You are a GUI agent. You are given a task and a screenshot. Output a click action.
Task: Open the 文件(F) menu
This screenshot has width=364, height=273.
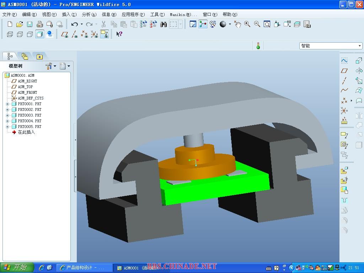tap(10, 15)
